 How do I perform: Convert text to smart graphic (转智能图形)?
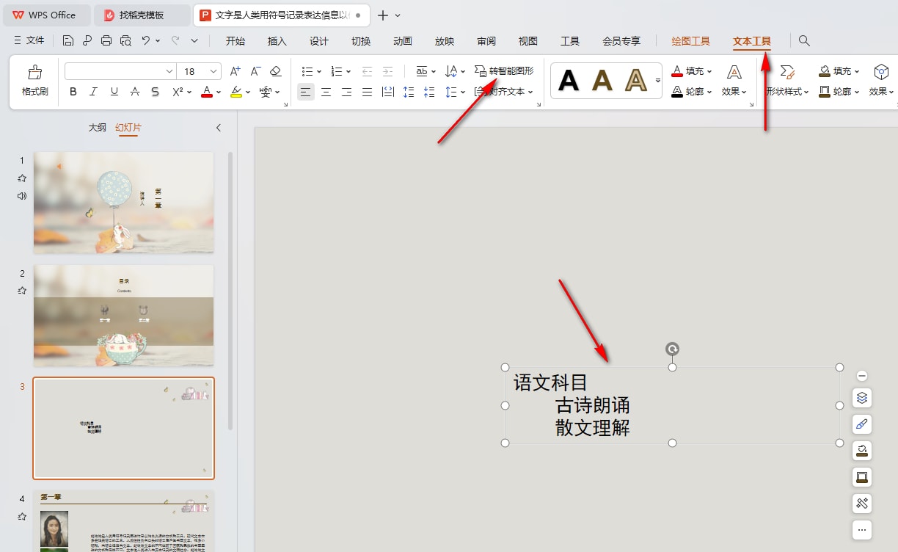pyautogui.click(x=504, y=71)
